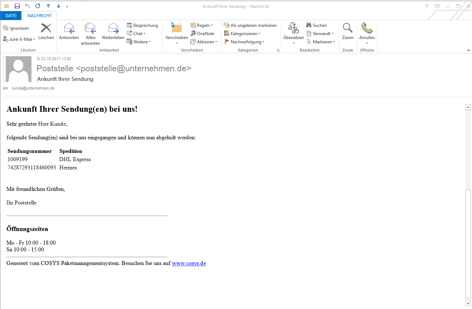The image size is (472, 309).
Task: Select the NACHRICHT ribbon tab
Action: [40, 16]
